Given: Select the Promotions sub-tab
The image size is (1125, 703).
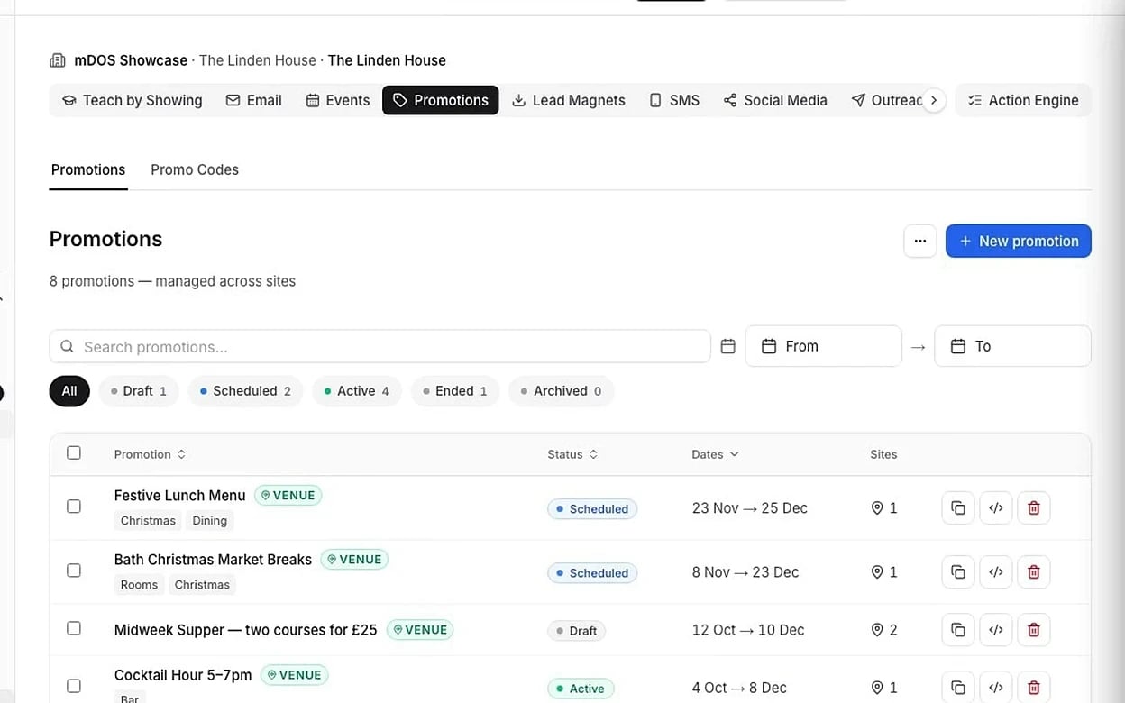Looking at the screenshot, I should tap(88, 169).
